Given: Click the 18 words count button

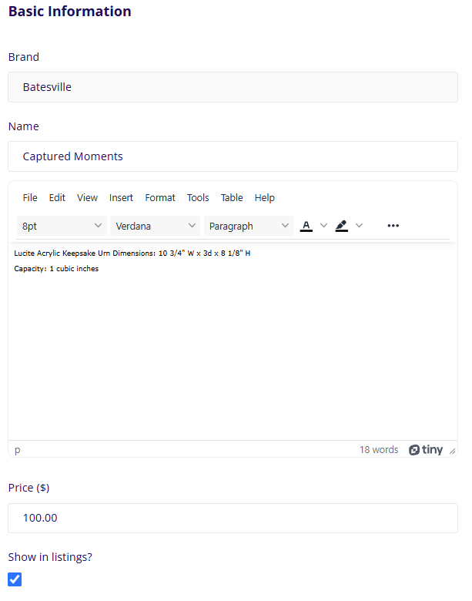Looking at the screenshot, I should tap(379, 450).
